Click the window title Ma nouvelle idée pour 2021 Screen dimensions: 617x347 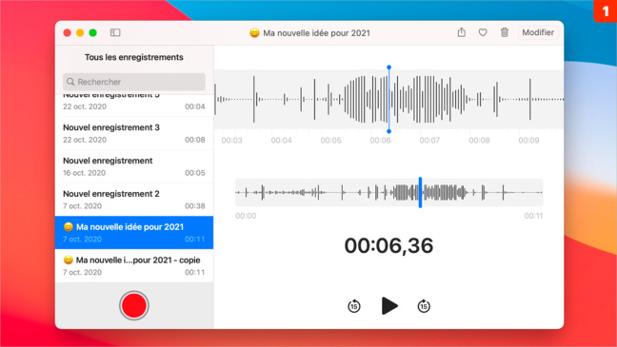[310, 33]
